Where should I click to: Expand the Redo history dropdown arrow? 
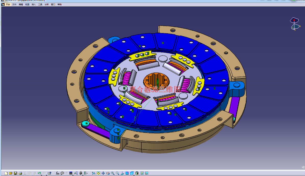[46, 175]
